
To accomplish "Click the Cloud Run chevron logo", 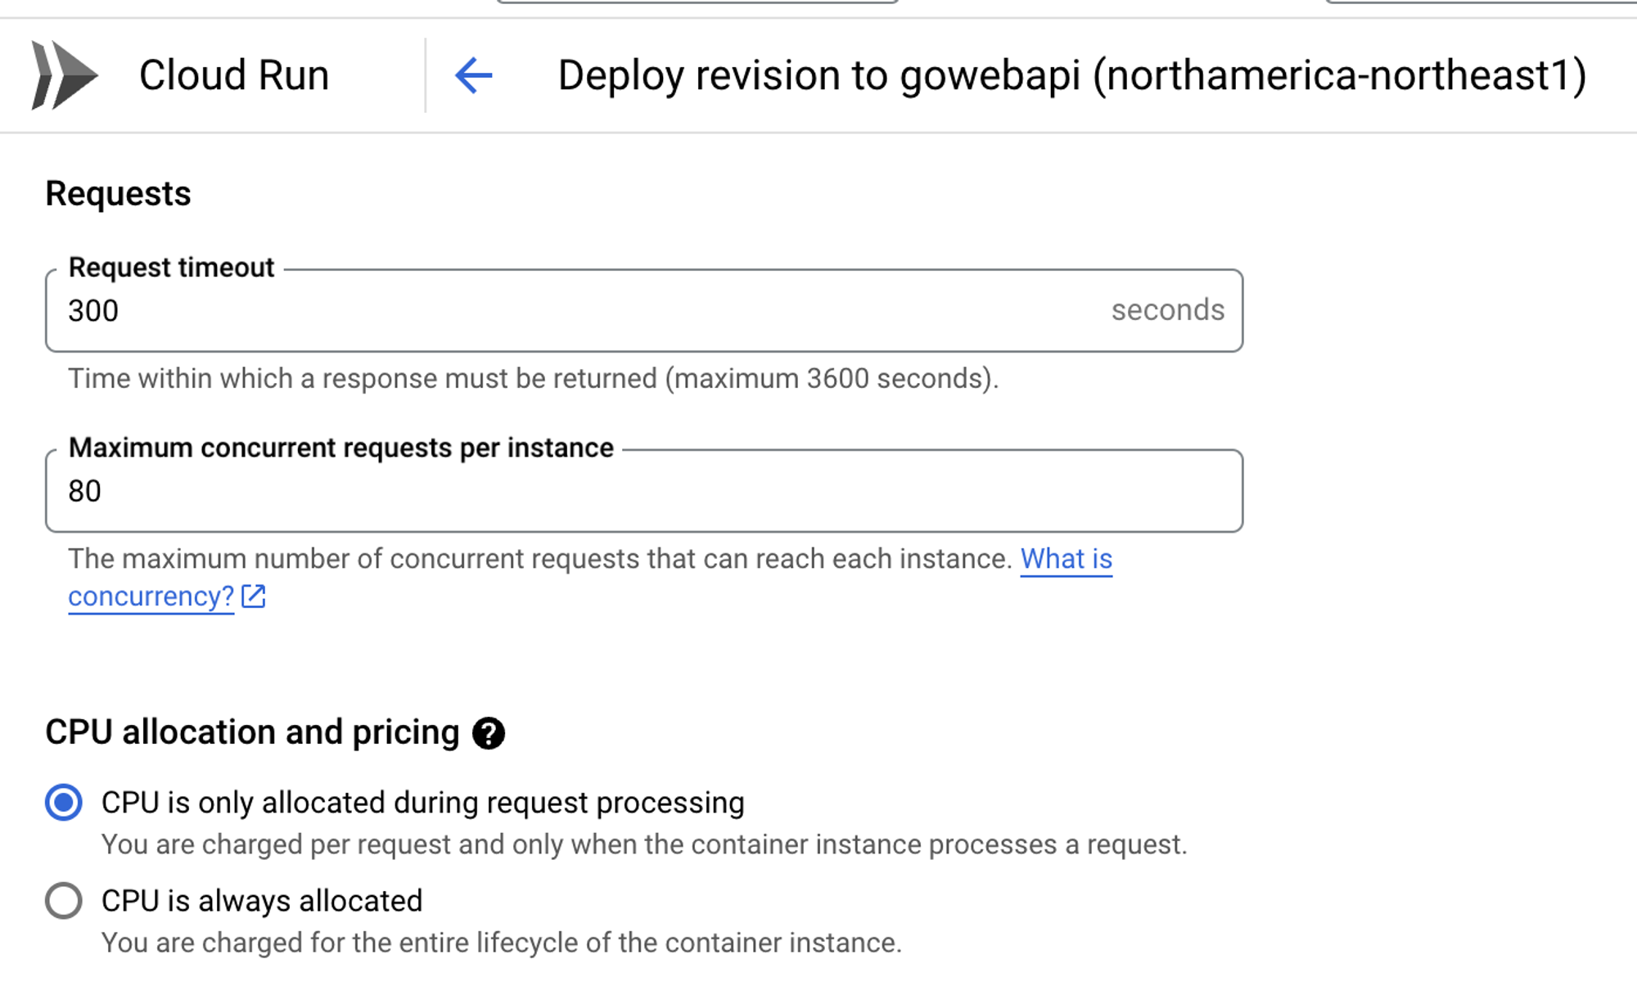I will (x=64, y=75).
